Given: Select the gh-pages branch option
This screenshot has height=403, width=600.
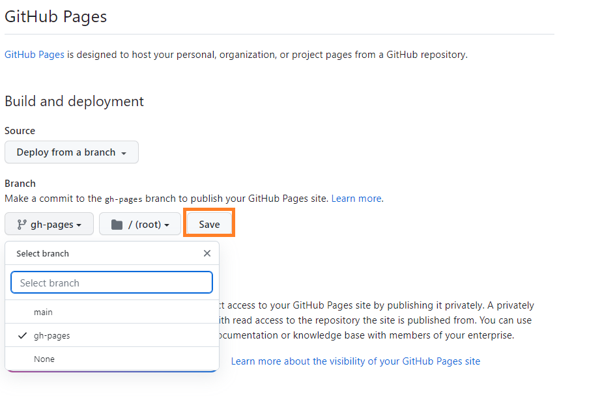Looking at the screenshot, I should [52, 336].
